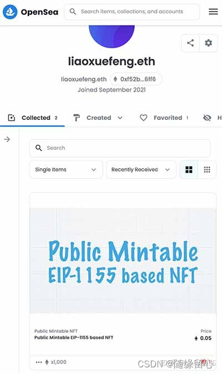Open the hidden items eye-slash tab
Viewport: 222px width, 374px height.
tap(207, 118)
